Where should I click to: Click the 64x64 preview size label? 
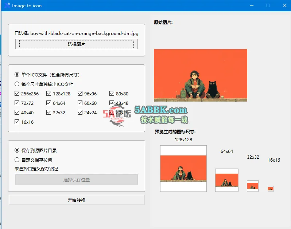click(x=227, y=151)
